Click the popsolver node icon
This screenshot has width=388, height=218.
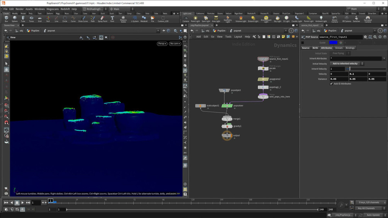coord(227,106)
